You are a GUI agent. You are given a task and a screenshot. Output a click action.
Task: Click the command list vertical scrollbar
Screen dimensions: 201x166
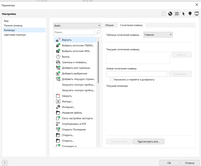click(98, 62)
